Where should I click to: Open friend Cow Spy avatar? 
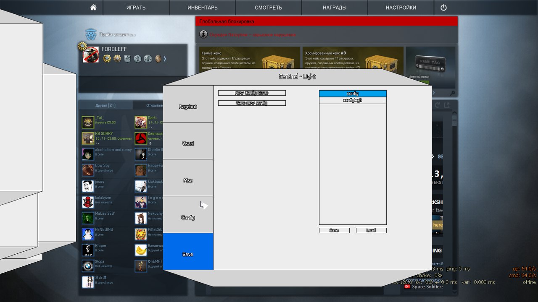coord(88,170)
